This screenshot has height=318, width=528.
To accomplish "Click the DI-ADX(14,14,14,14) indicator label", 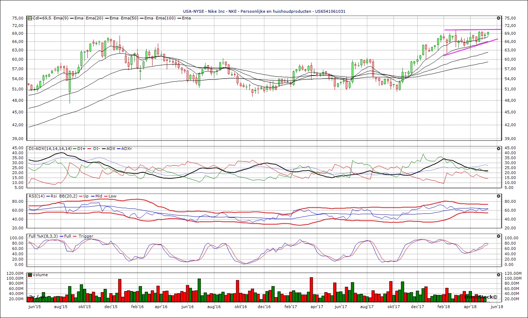I will point(50,149).
